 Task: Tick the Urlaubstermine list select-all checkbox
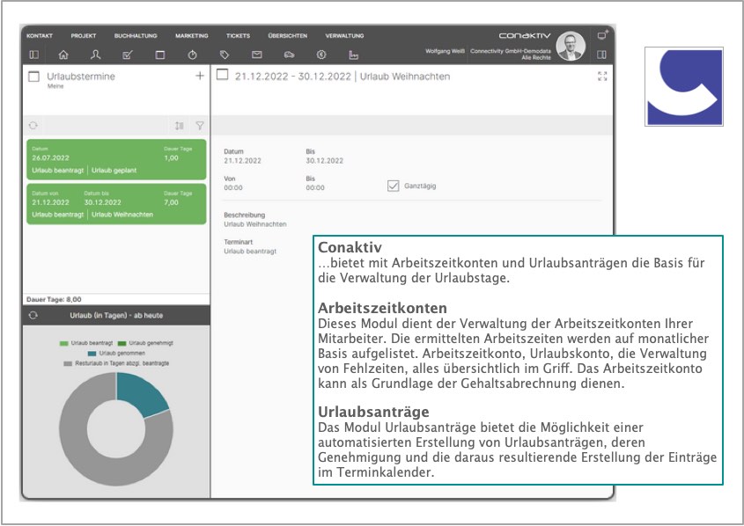(34, 77)
